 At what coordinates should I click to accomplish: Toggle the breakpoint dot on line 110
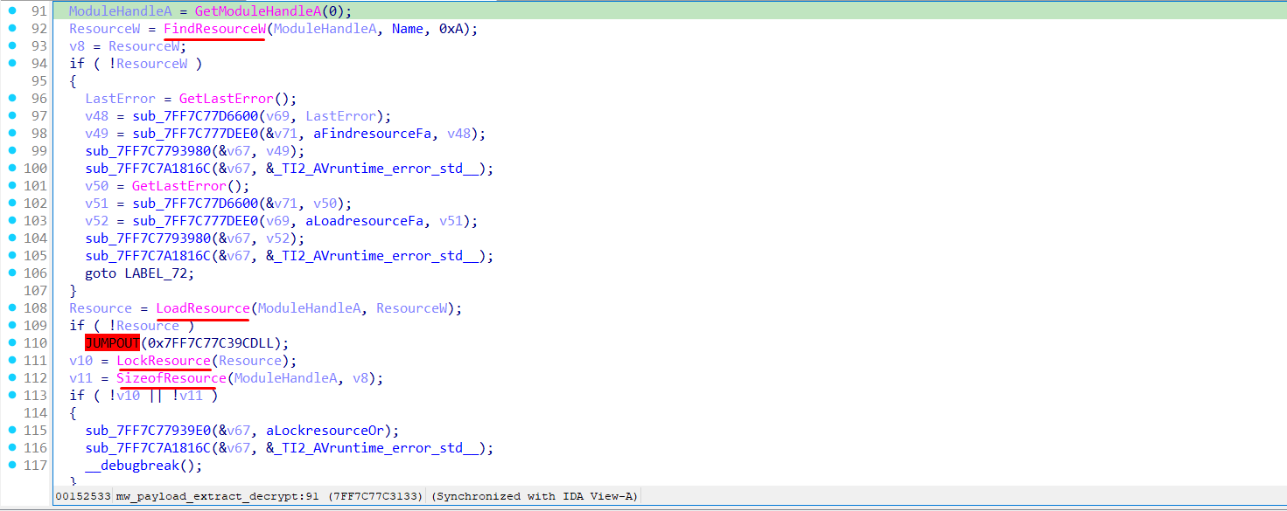tap(12, 342)
